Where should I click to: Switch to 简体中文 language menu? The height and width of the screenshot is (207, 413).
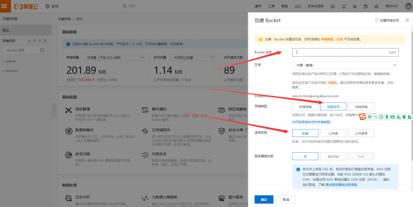pyautogui.click(x=391, y=6)
